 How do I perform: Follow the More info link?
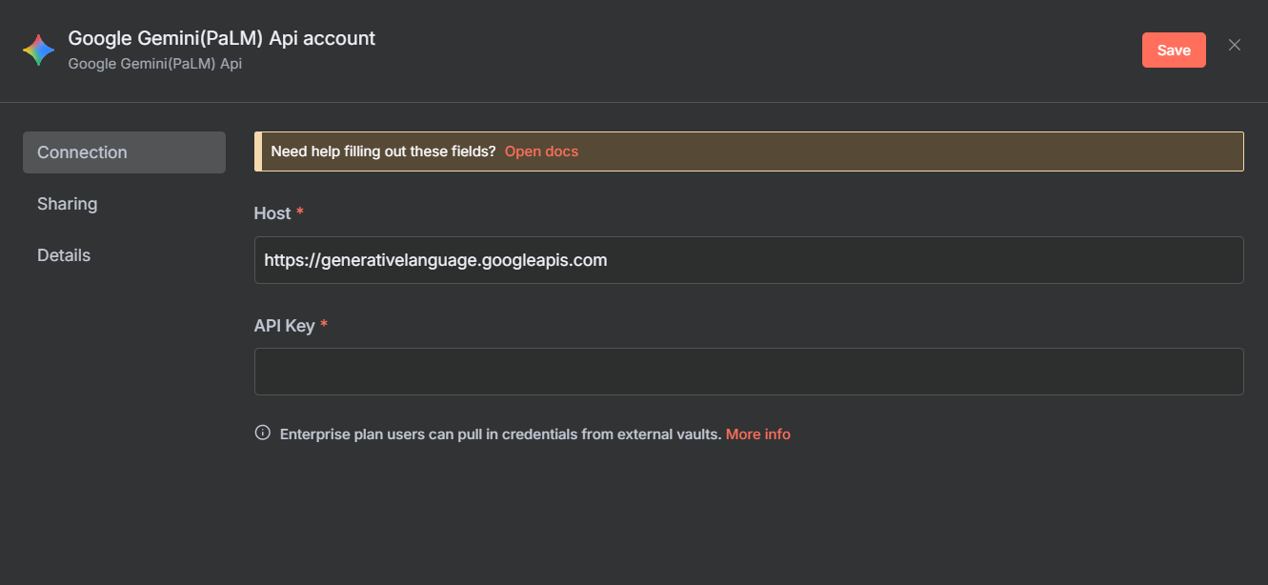(758, 434)
